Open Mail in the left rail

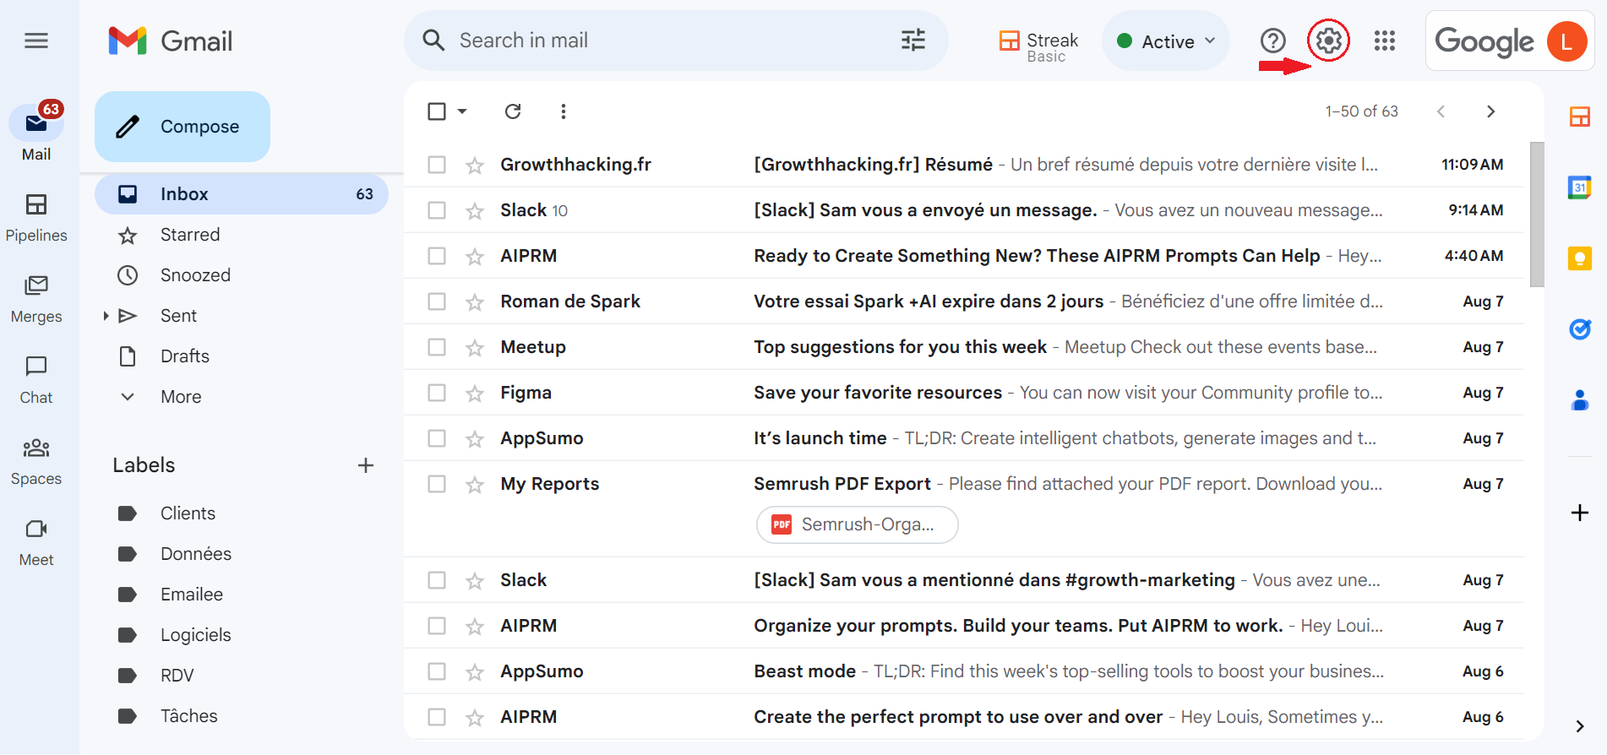point(36,133)
